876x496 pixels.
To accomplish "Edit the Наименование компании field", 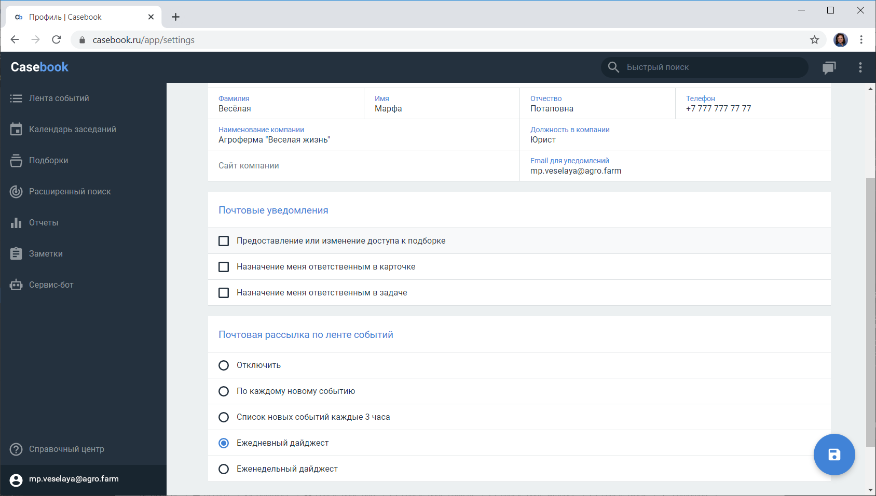I will point(364,135).
